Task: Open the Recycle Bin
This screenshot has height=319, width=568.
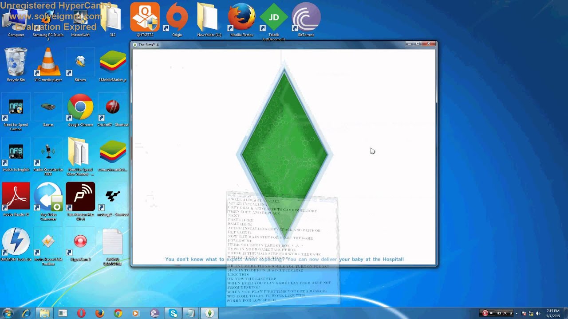Action: (16, 65)
